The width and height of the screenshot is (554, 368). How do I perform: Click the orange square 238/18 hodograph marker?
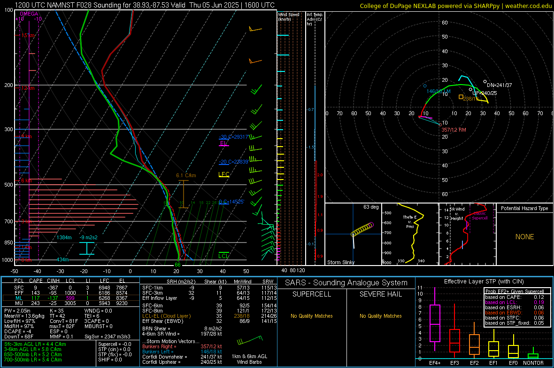click(461, 97)
